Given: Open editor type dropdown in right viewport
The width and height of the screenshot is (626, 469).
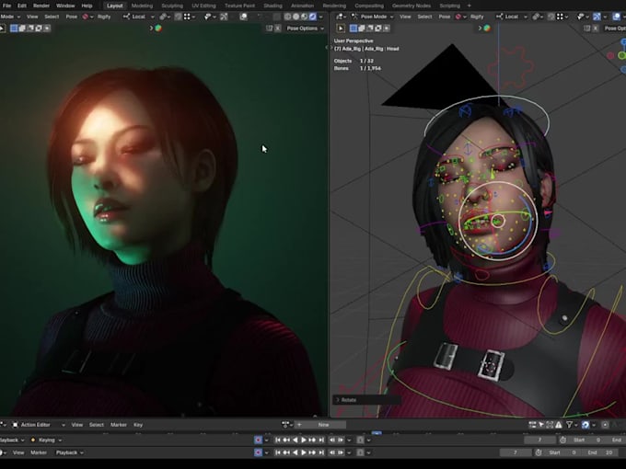Looking at the screenshot, I should tap(341, 17).
